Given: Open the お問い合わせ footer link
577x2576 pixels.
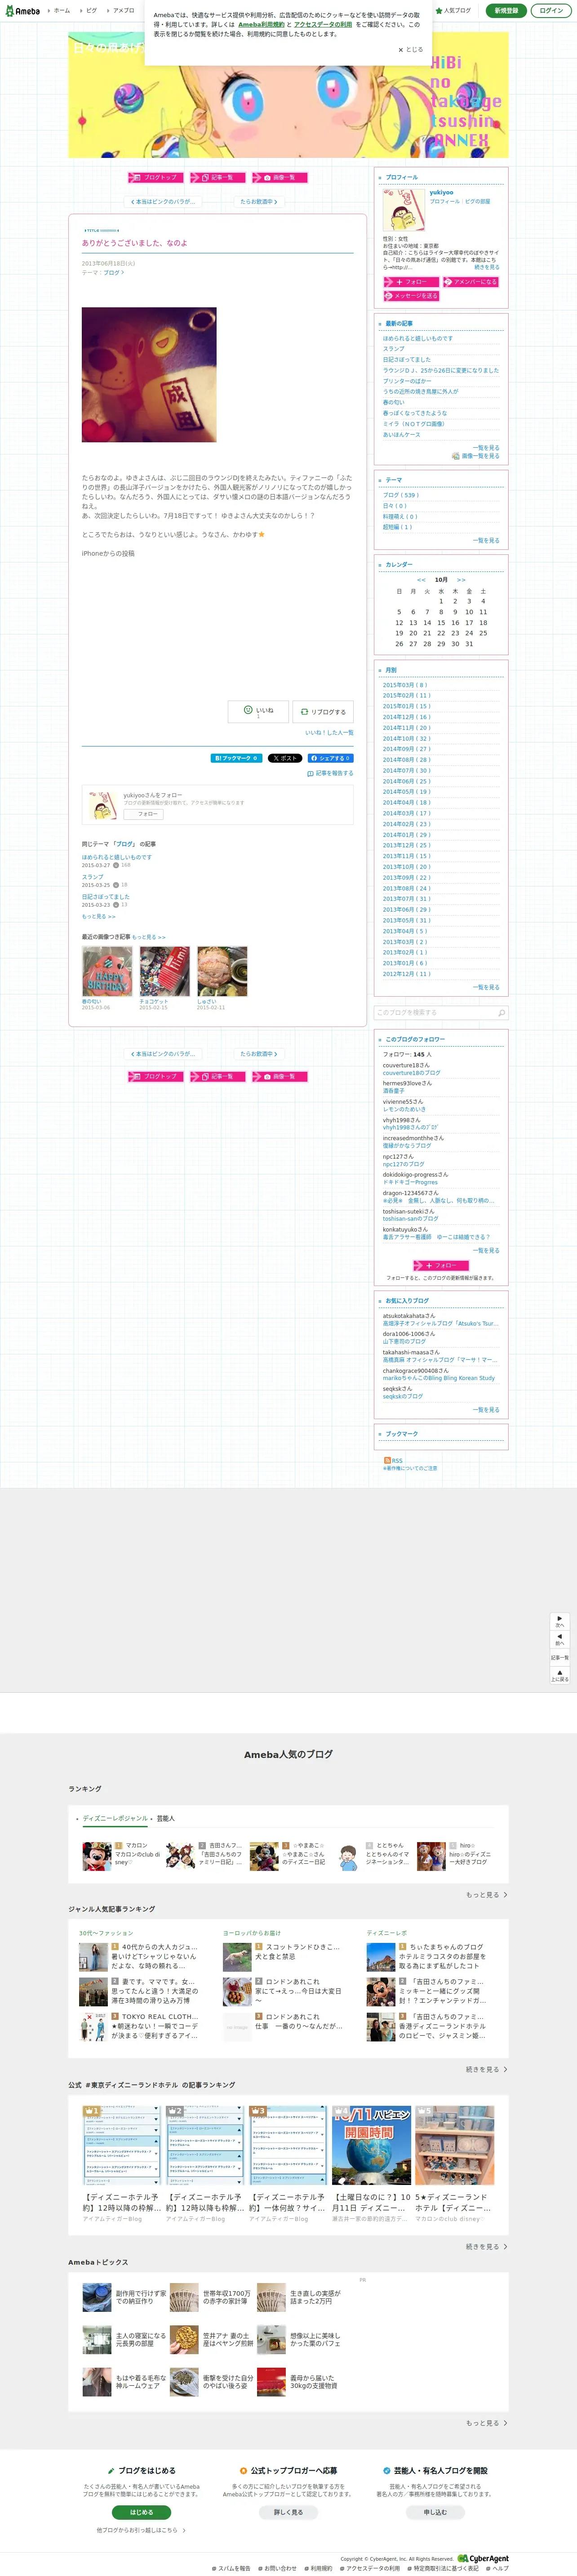Looking at the screenshot, I should 280,2568.
